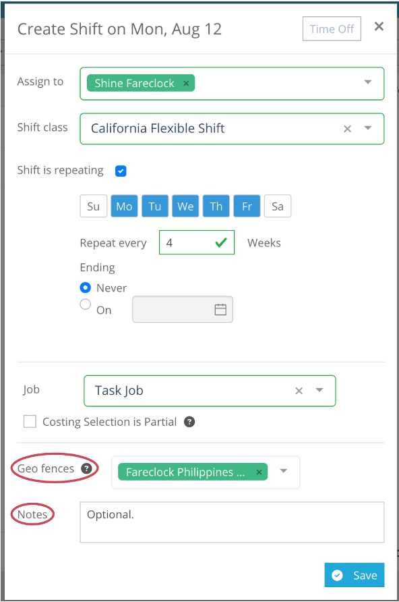This screenshot has height=602, width=399.
Task: Clear the California Flexible Shift selection
Action: coord(347,129)
